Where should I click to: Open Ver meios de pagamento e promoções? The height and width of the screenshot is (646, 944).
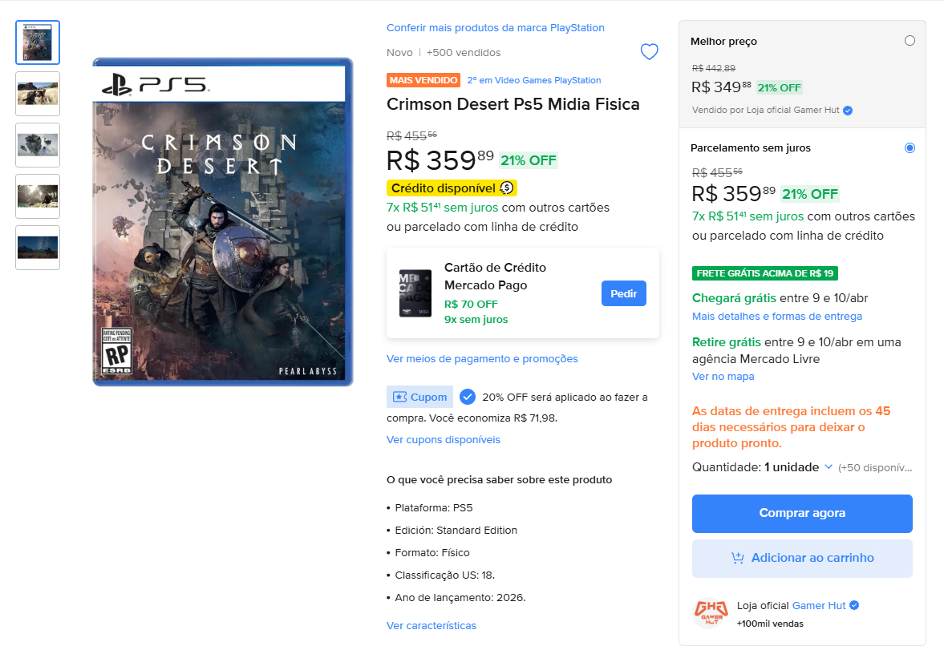(x=482, y=358)
